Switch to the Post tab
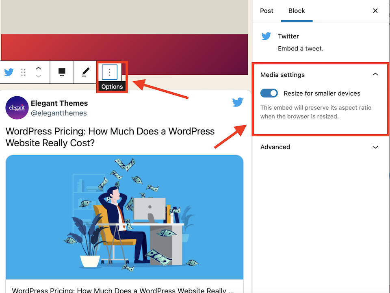 [x=266, y=11]
